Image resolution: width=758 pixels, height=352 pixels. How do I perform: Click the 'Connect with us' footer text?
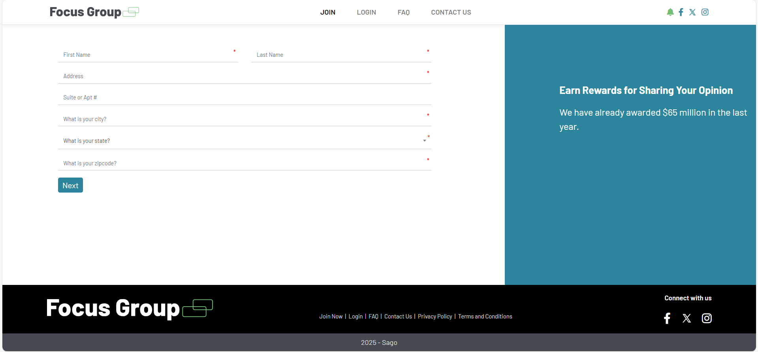pos(688,298)
